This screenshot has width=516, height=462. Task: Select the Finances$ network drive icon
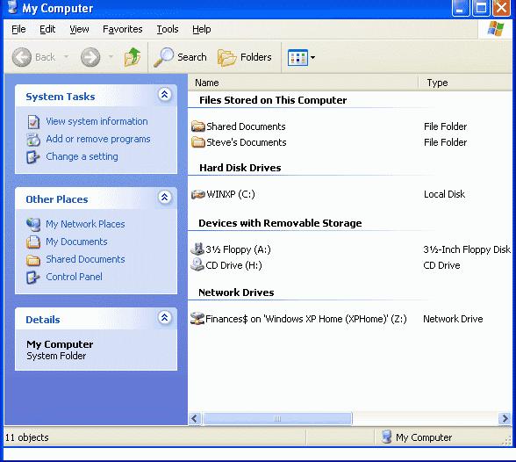pyautogui.click(x=197, y=319)
